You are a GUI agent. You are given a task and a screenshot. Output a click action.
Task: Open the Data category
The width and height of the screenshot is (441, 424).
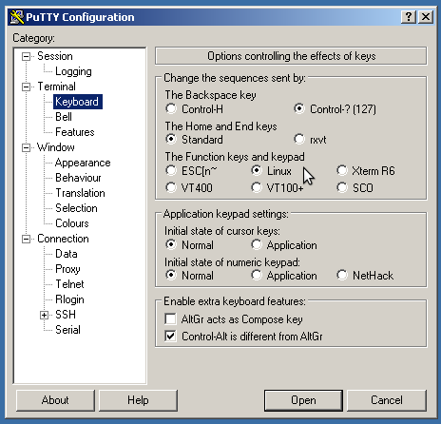pos(67,254)
